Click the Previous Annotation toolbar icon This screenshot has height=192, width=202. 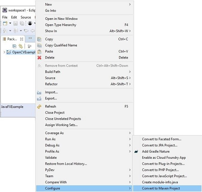(x=16, y=31)
